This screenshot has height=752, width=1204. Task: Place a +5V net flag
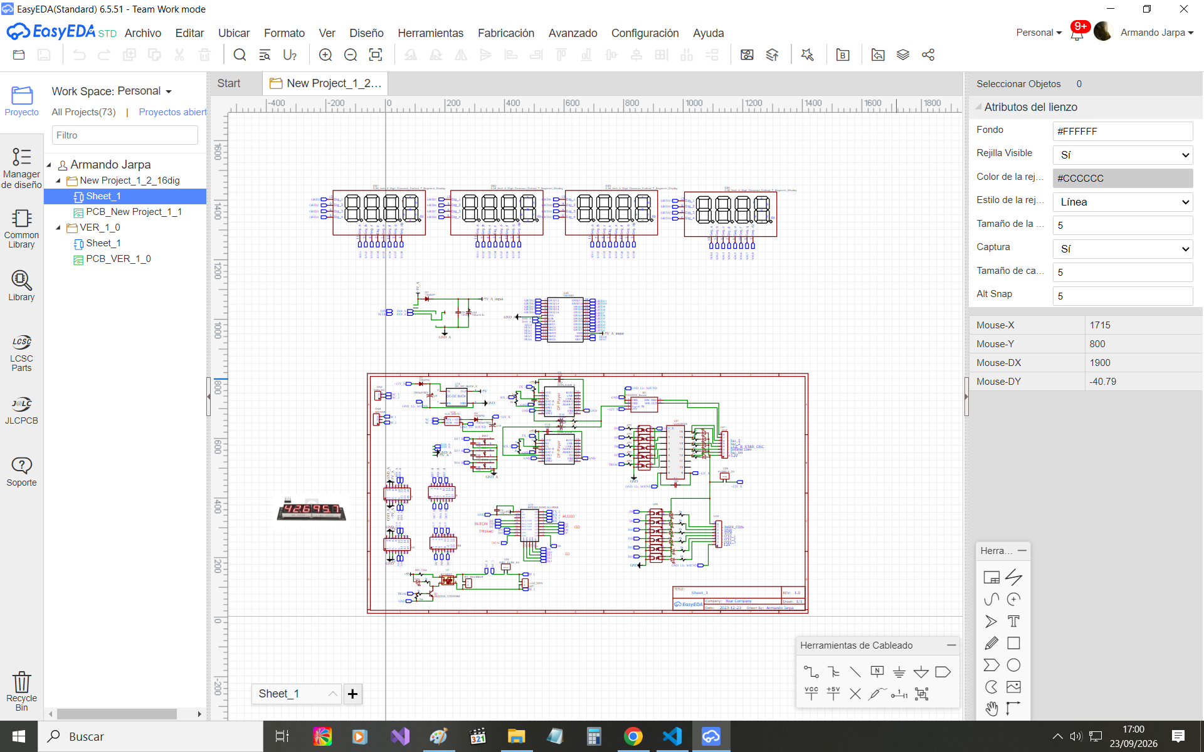coord(833,693)
